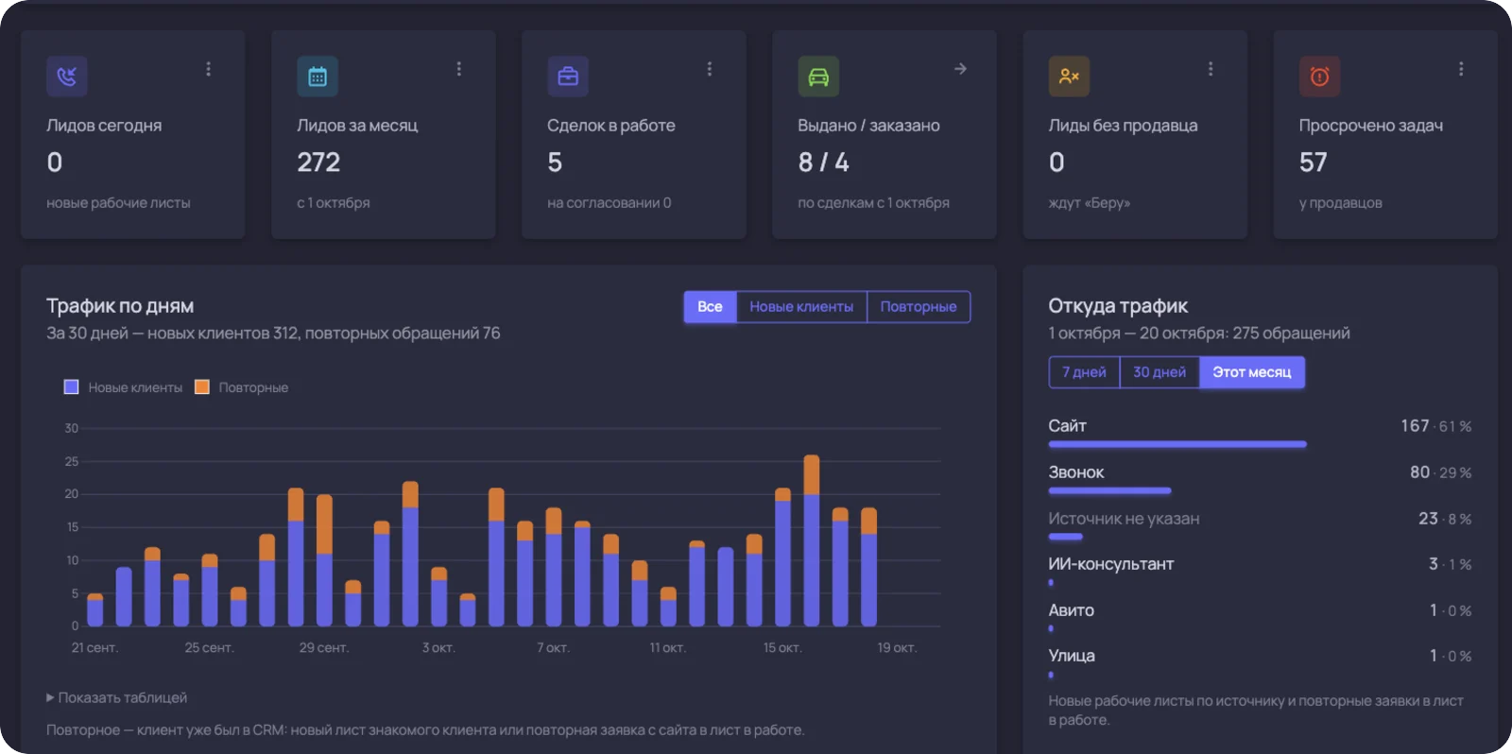Image resolution: width=1512 pixels, height=754 pixels.
Task: Switch chart to Новые клиенты tab
Action: [x=801, y=307]
